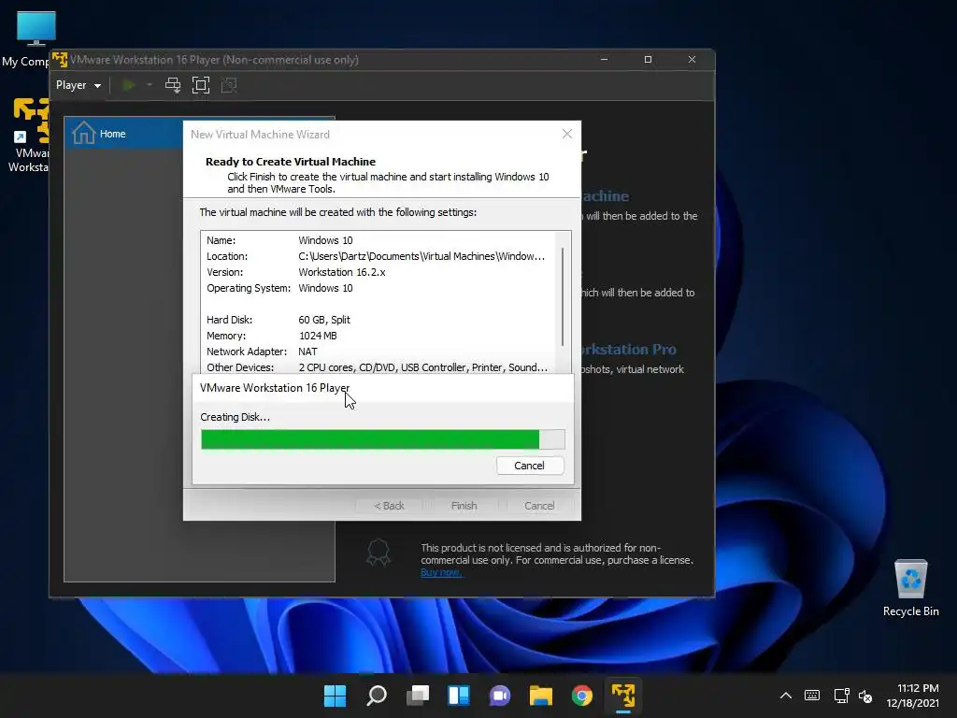
Task: Open the Widgets panel on taskbar
Action: (458, 696)
